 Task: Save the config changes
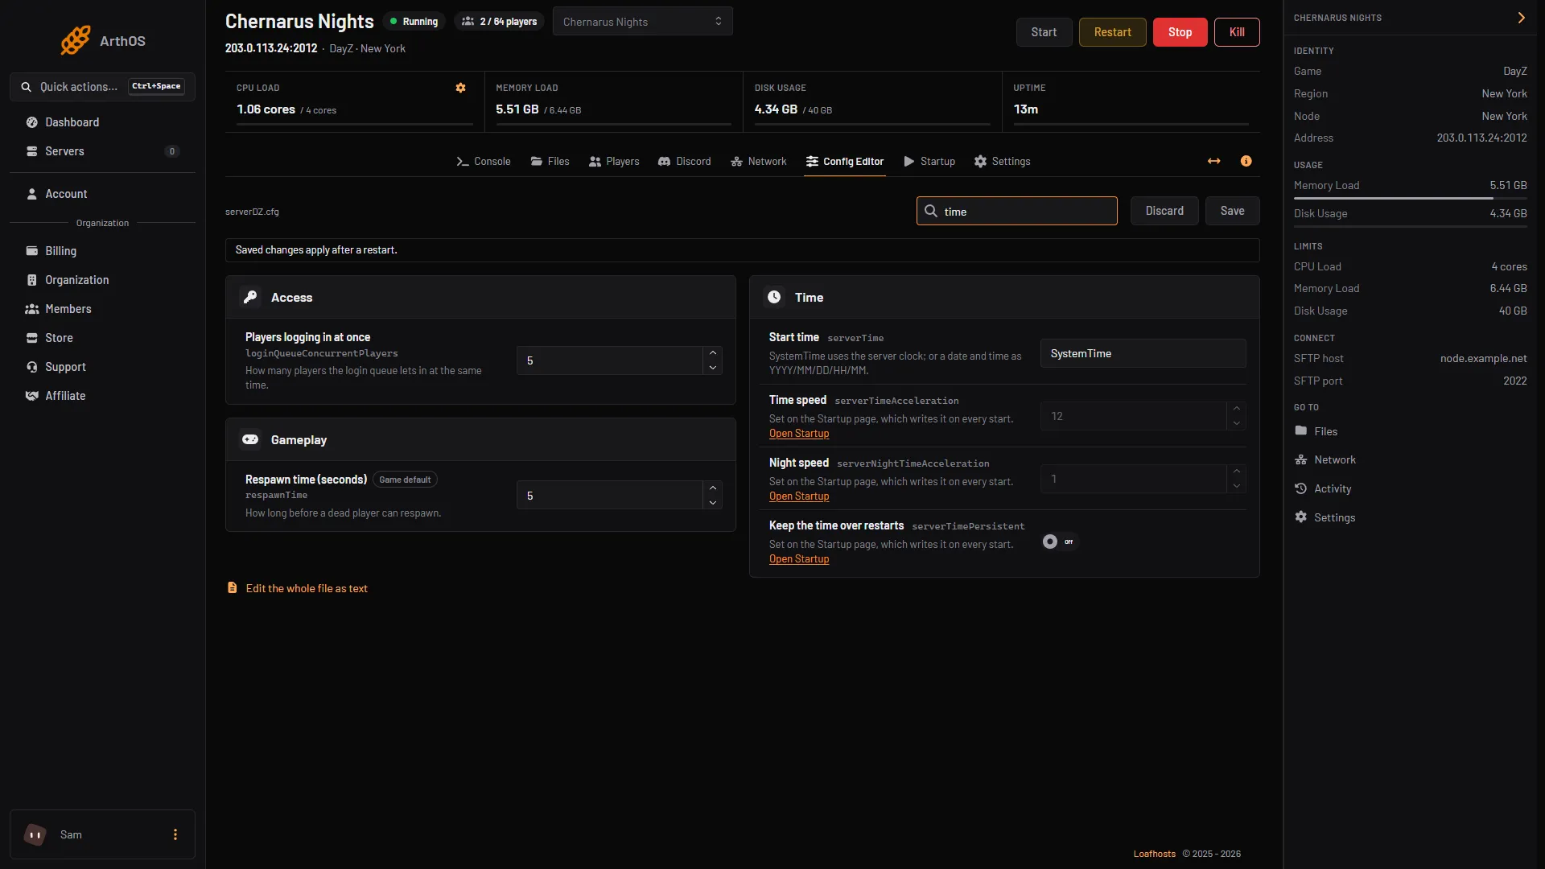pos(1232,211)
